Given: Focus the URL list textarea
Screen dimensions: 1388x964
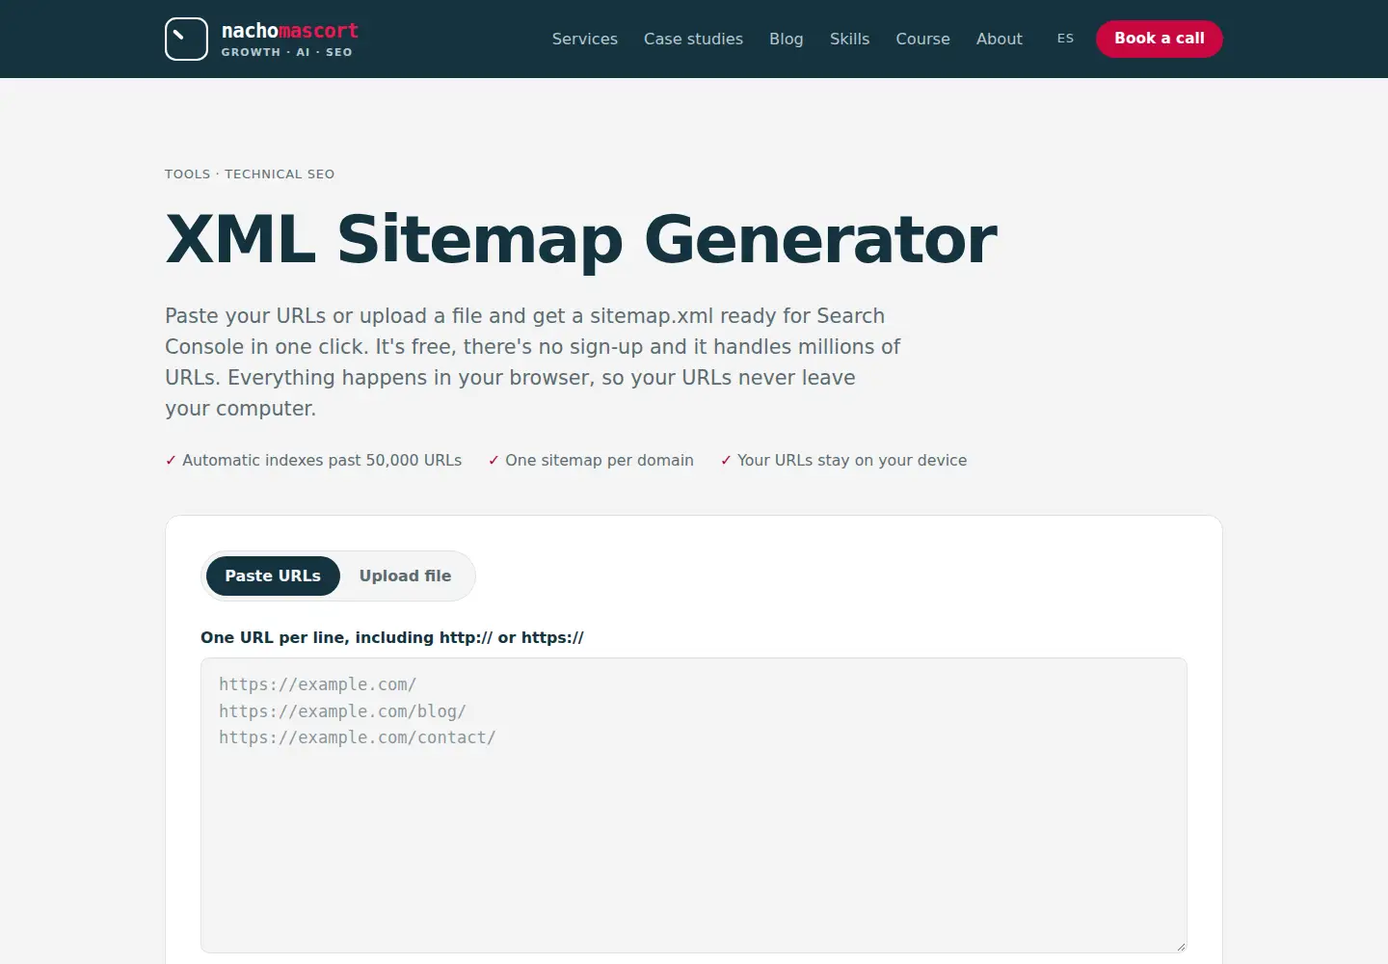Looking at the screenshot, I should [x=693, y=805].
